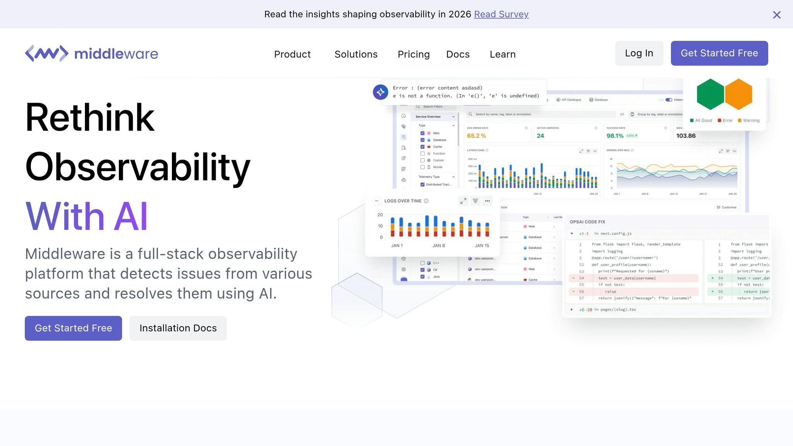The width and height of the screenshot is (793, 446).
Task: Open the Pricing page
Action: pyautogui.click(x=414, y=54)
